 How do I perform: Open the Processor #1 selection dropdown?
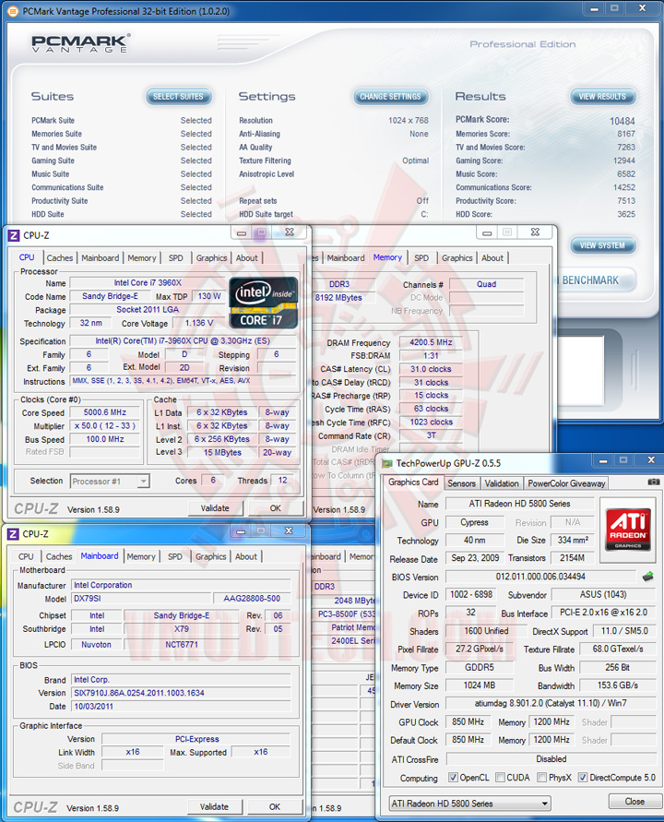point(110,481)
